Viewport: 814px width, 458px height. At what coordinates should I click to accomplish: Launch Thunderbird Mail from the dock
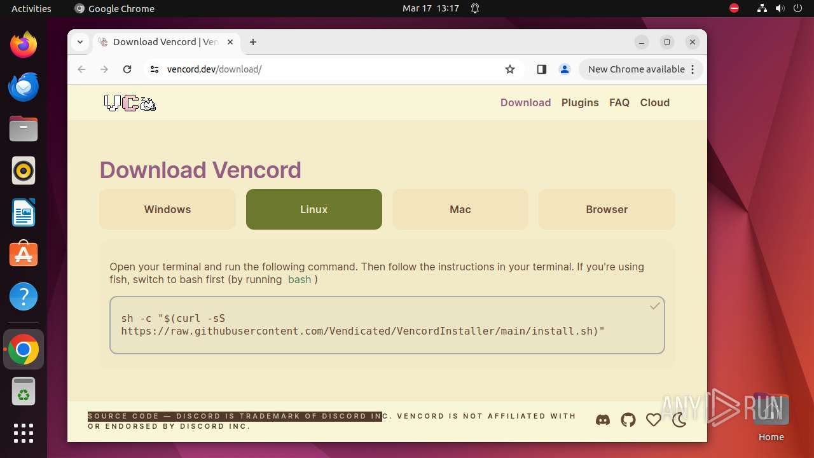click(24, 87)
